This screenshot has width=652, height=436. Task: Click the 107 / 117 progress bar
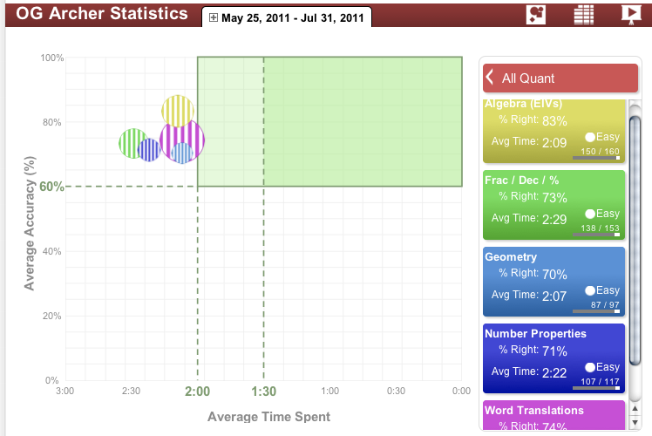596,388
